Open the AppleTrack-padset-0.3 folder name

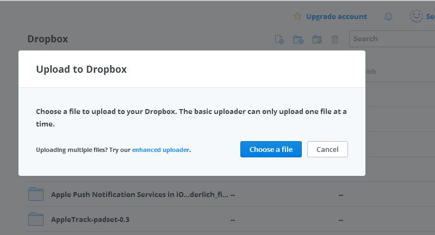point(90,220)
